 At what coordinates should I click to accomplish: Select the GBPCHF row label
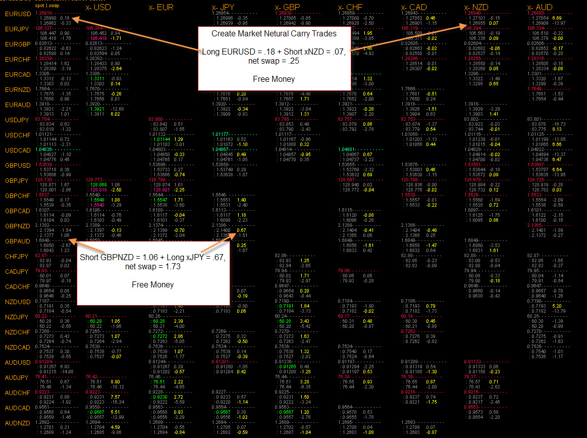coord(18,196)
